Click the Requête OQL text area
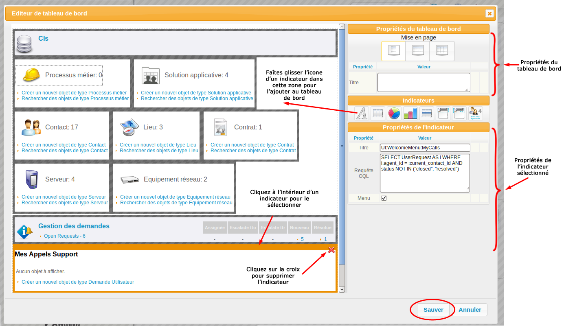This screenshot has height=326, width=564. (x=425, y=173)
